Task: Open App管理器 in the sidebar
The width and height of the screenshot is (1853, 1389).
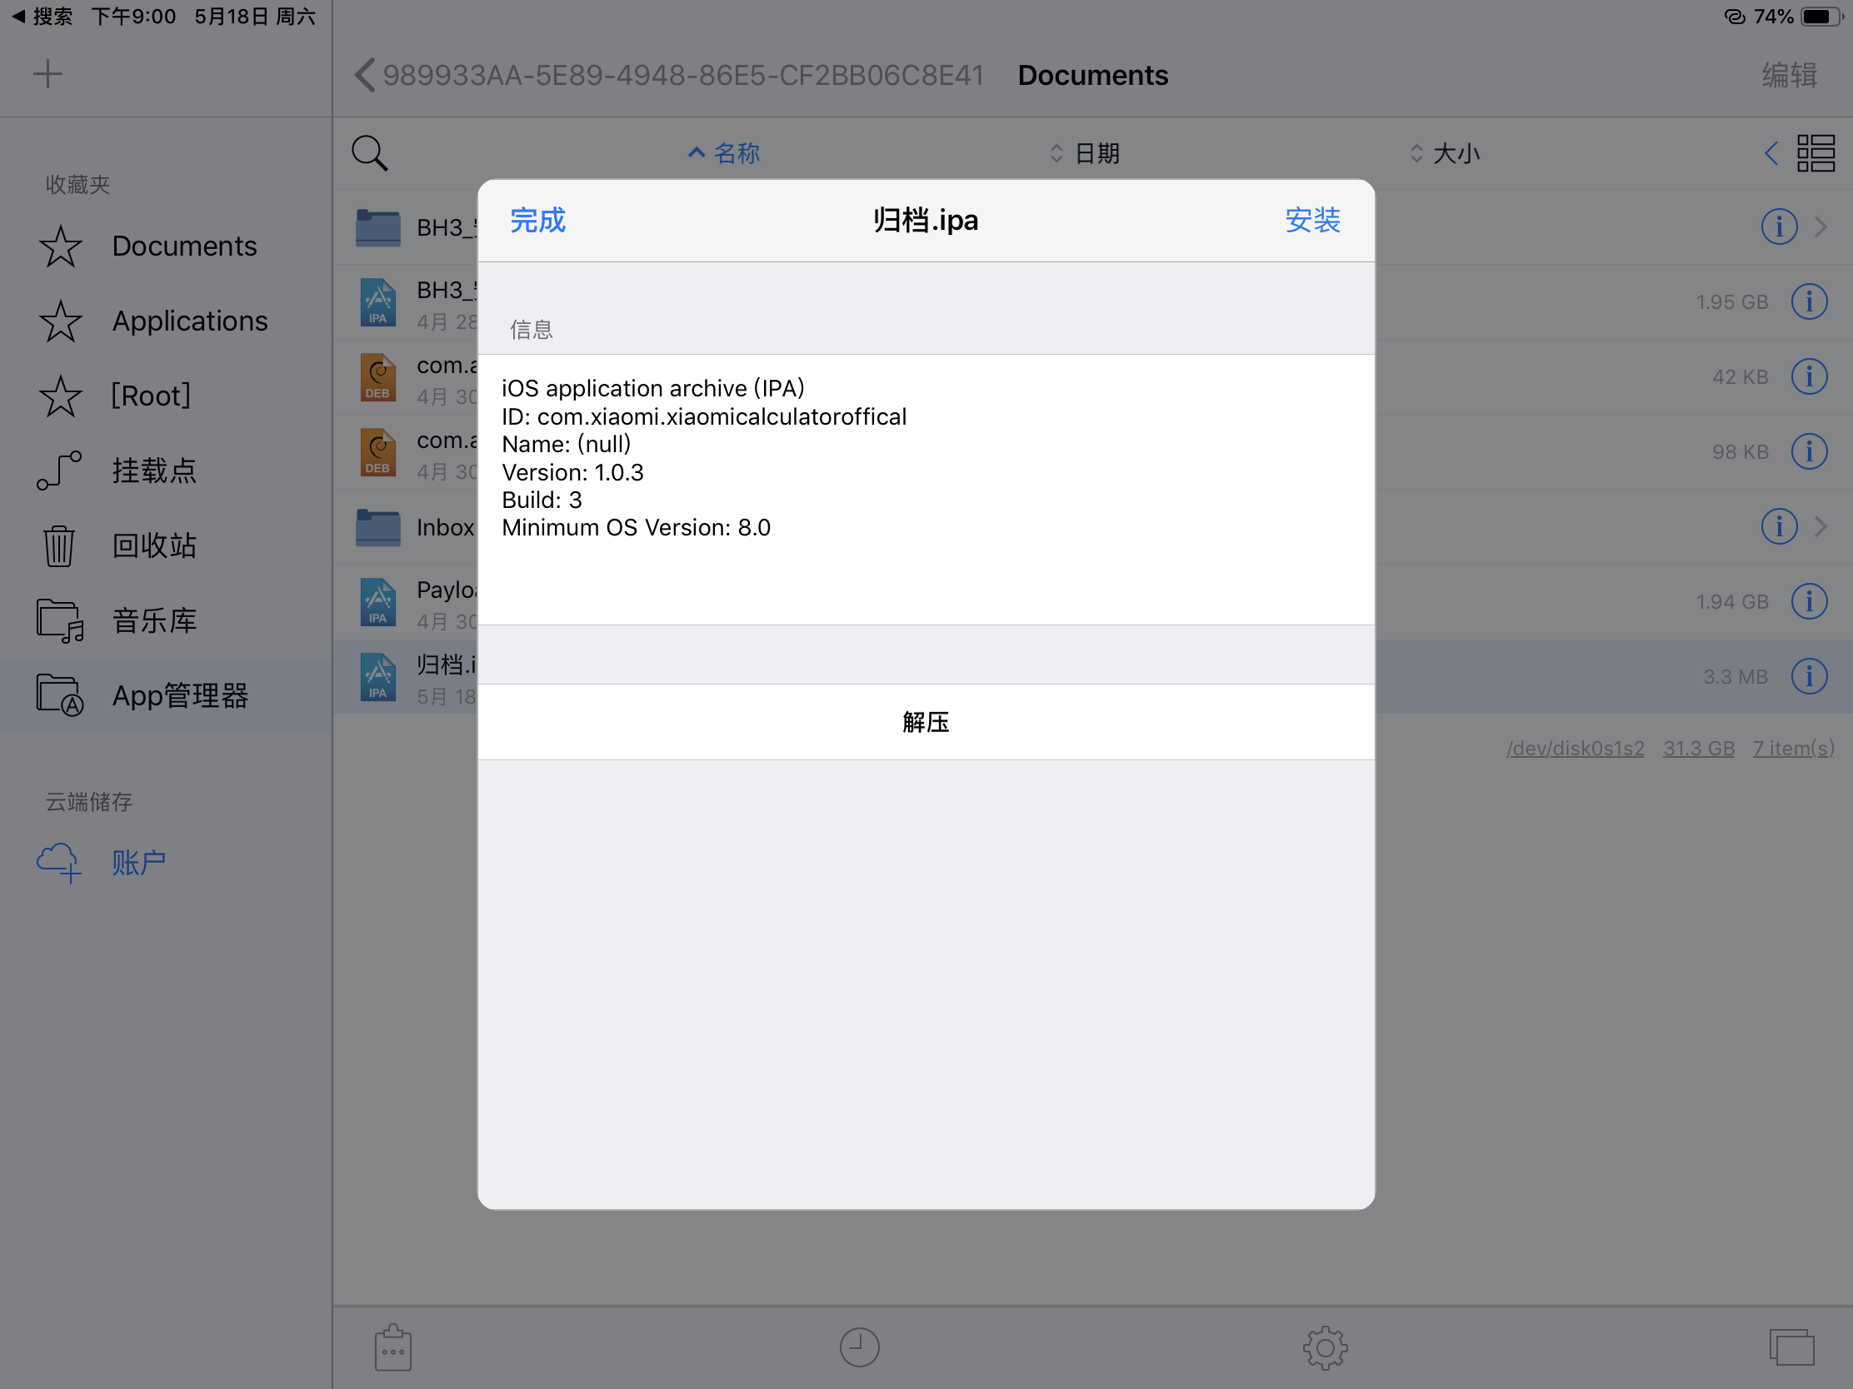Action: [x=179, y=696]
